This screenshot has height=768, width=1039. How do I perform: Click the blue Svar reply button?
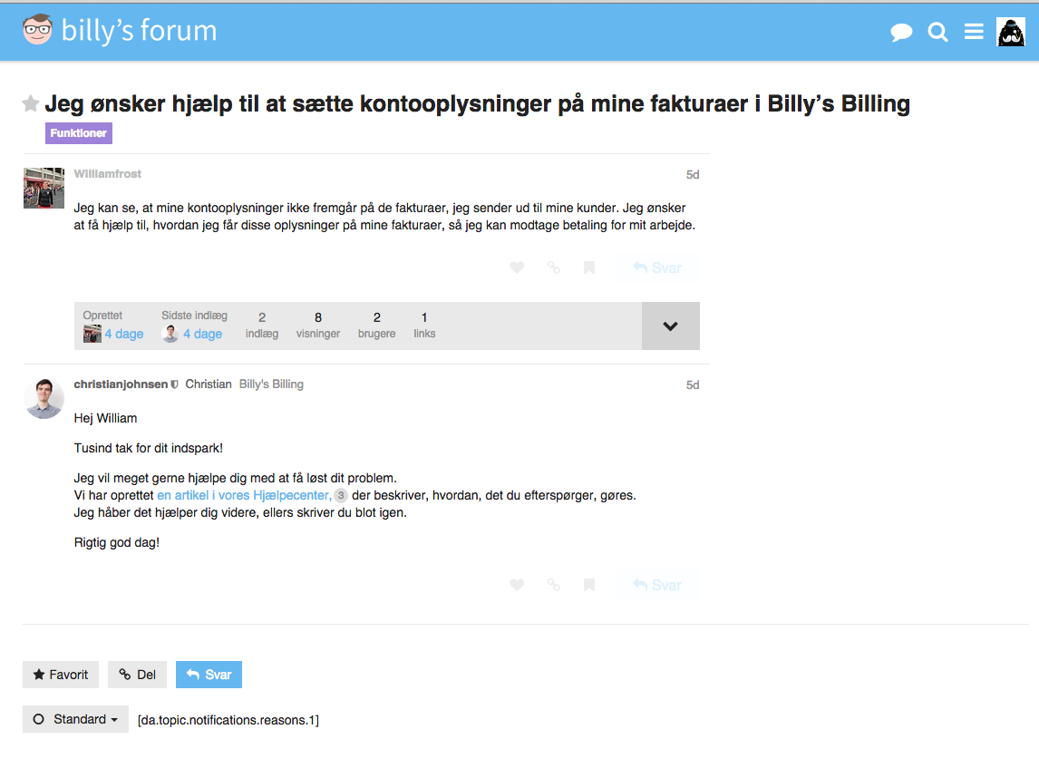tap(209, 675)
